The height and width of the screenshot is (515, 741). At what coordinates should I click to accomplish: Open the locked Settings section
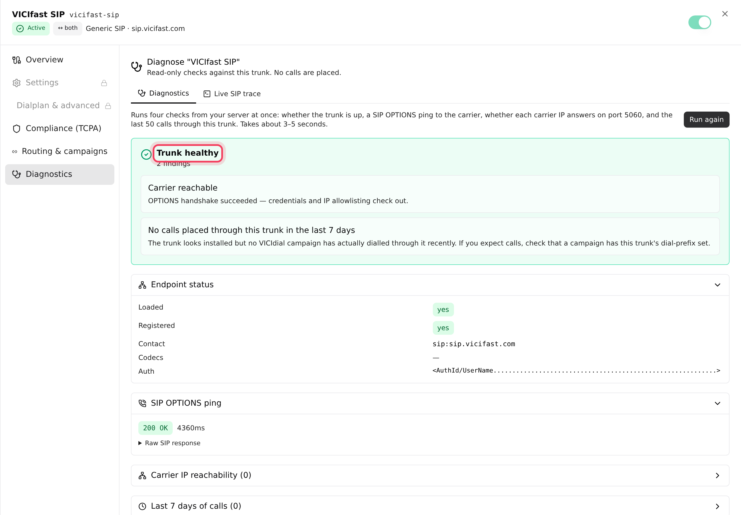click(60, 83)
